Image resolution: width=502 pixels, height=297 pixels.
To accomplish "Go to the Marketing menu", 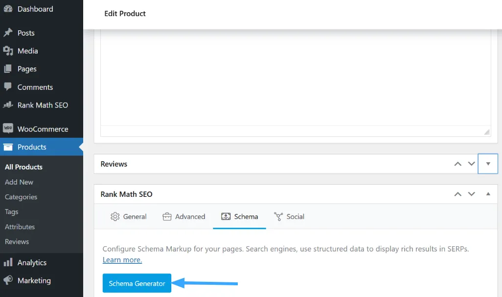I will pyautogui.click(x=42, y=280).
